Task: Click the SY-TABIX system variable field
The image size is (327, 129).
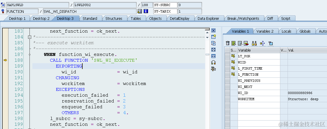Action: (x=165, y=11)
